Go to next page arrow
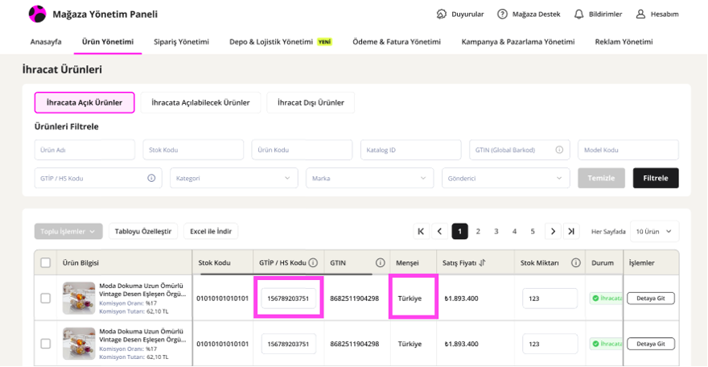This screenshot has width=708, height=367. [x=553, y=232]
